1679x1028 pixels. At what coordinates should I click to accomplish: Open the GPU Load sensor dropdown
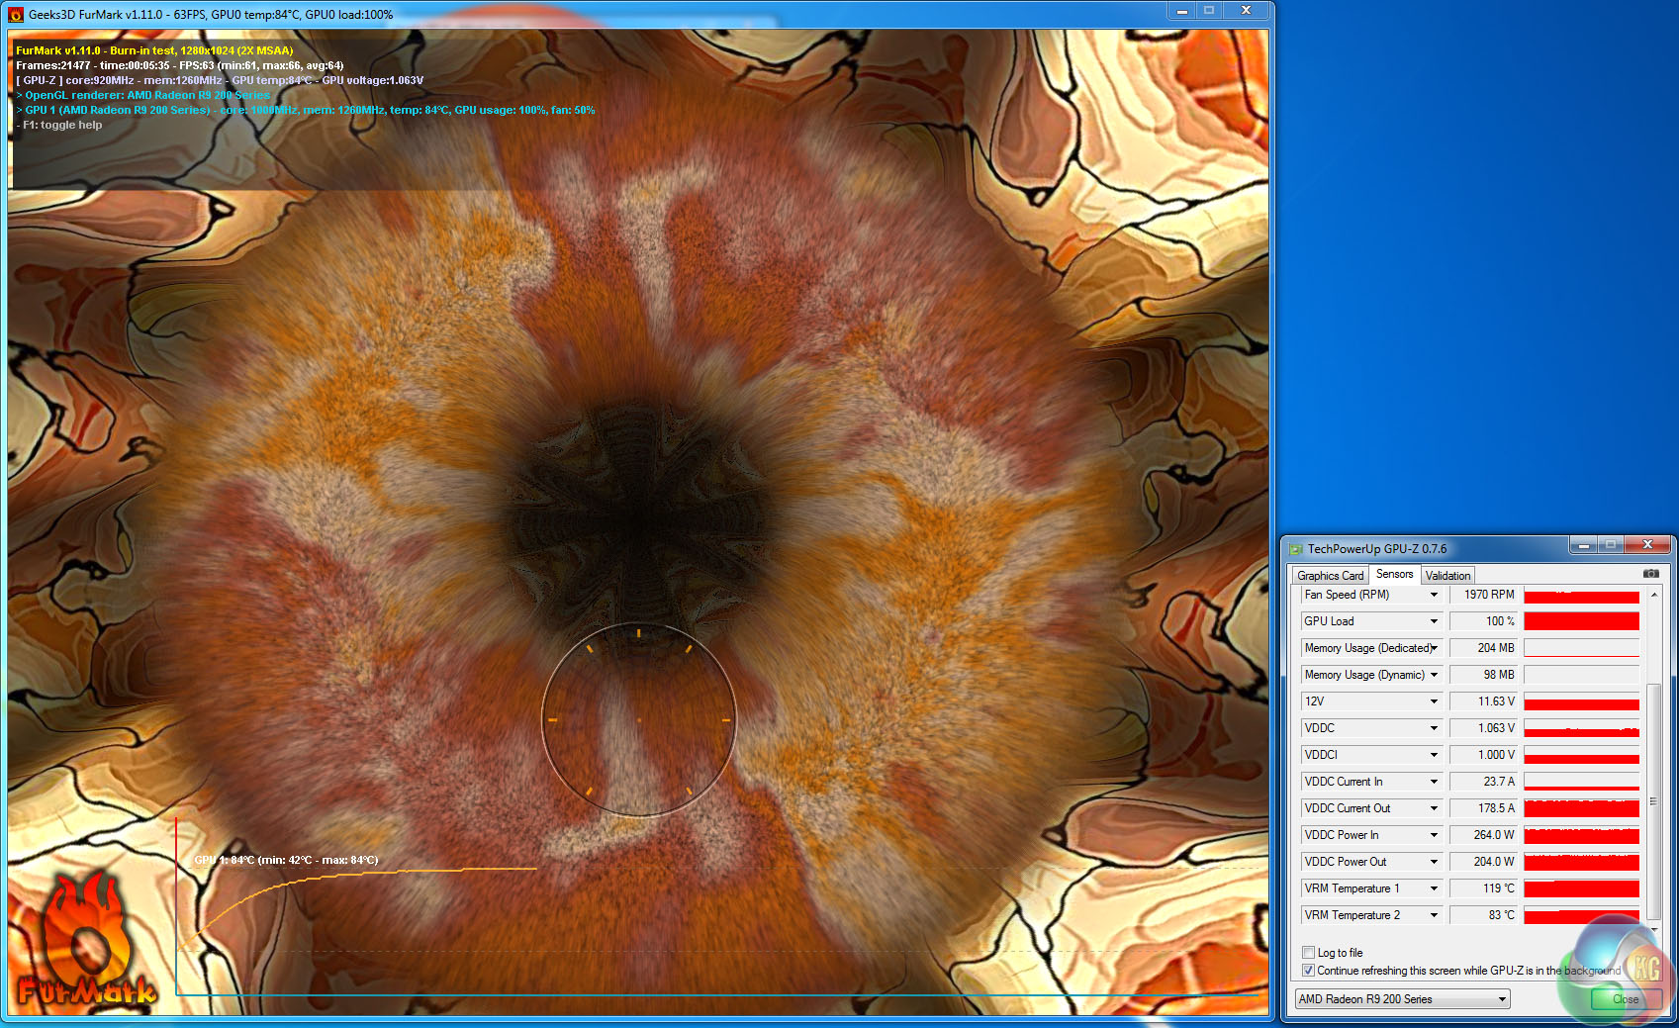pos(1434,621)
